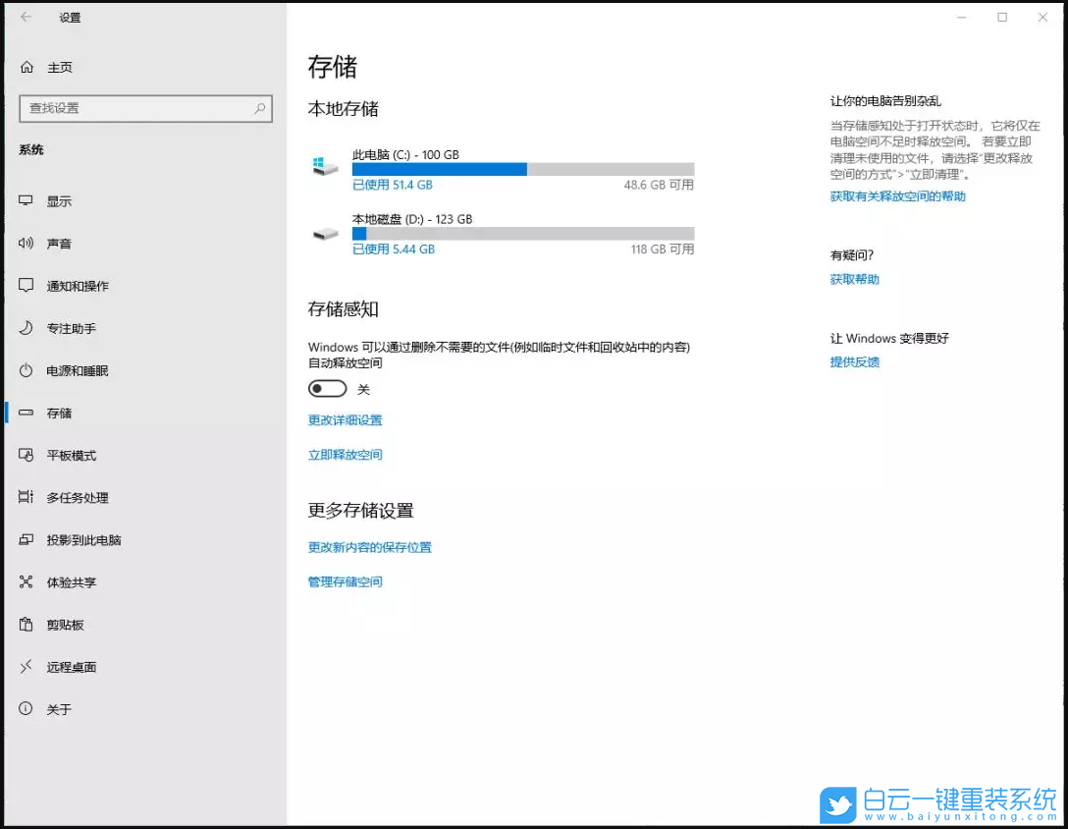The width and height of the screenshot is (1068, 829).
Task: Enable the 存储感知 toggle switch
Action: (x=328, y=388)
